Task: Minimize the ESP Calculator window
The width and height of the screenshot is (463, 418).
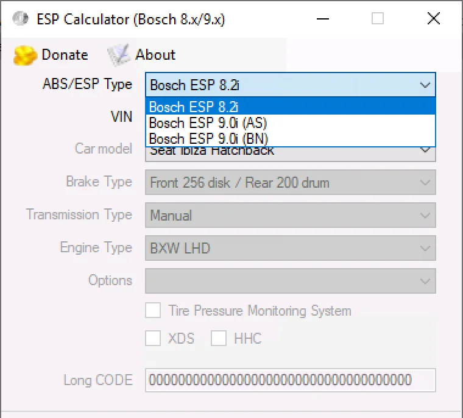Action: [322, 19]
